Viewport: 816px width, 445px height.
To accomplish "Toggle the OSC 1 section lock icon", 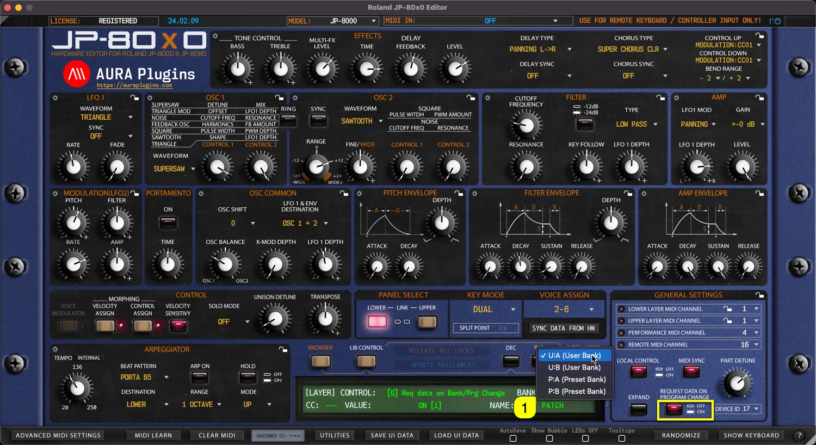I will pyautogui.click(x=279, y=98).
